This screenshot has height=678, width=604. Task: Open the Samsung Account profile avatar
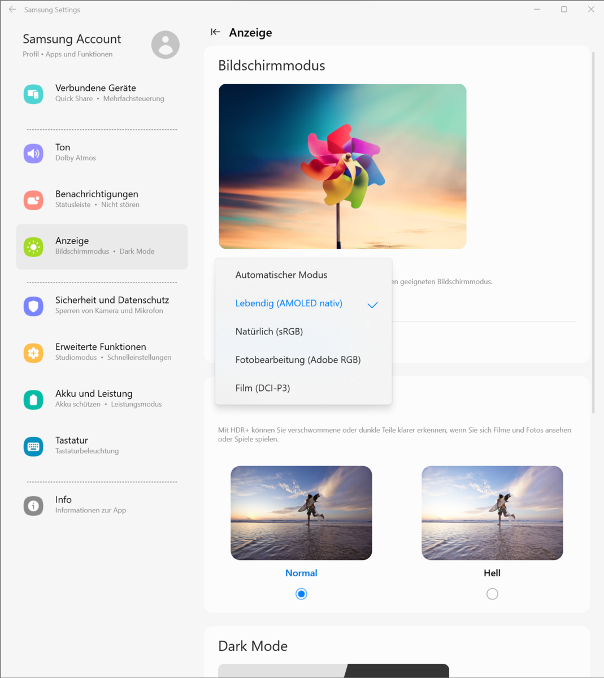click(165, 45)
